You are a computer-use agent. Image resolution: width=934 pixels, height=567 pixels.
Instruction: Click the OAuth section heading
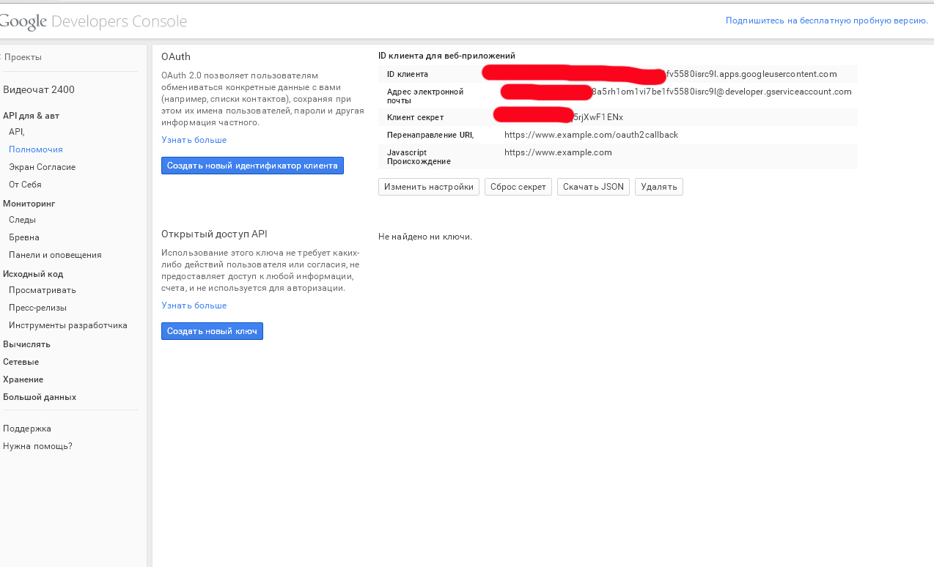click(176, 56)
